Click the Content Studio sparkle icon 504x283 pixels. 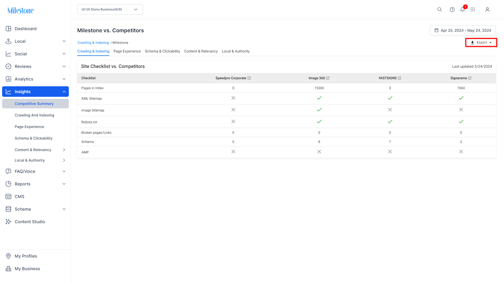click(x=8, y=222)
